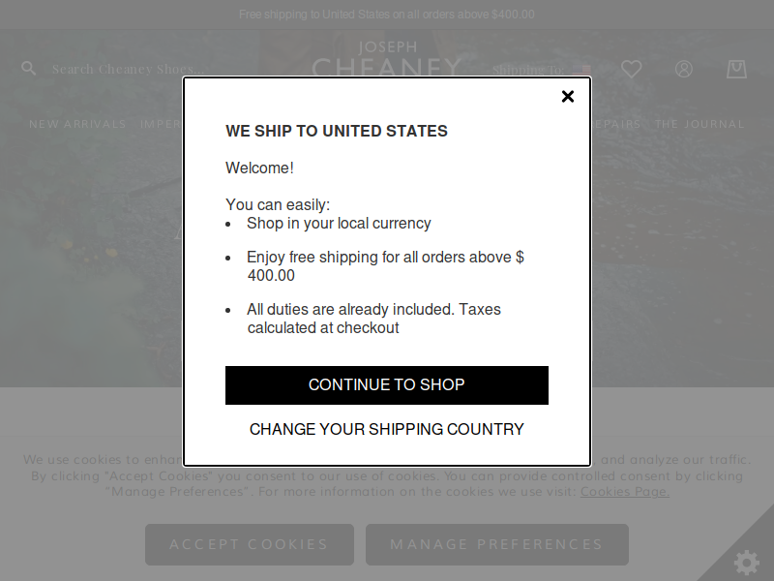This screenshot has height=581, width=774.
Task: Click the search magnifier icon
Action: [x=29, y=68]
